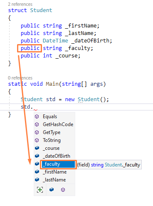
Task: Click the GetType method cube icon
Action: (37, 132)
